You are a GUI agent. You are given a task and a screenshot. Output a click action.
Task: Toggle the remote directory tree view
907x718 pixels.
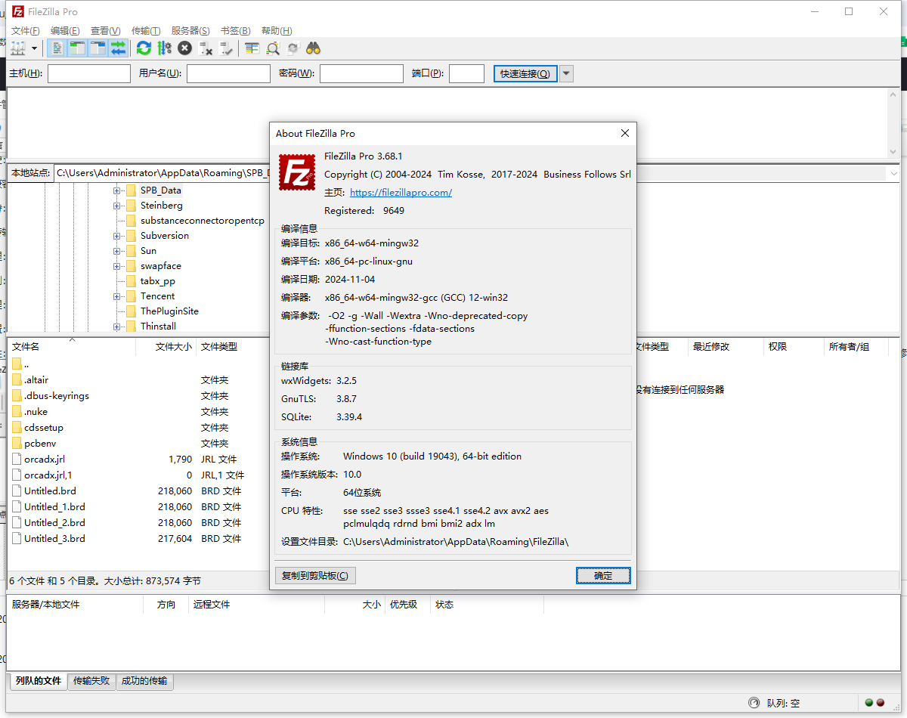pos(98,48)
